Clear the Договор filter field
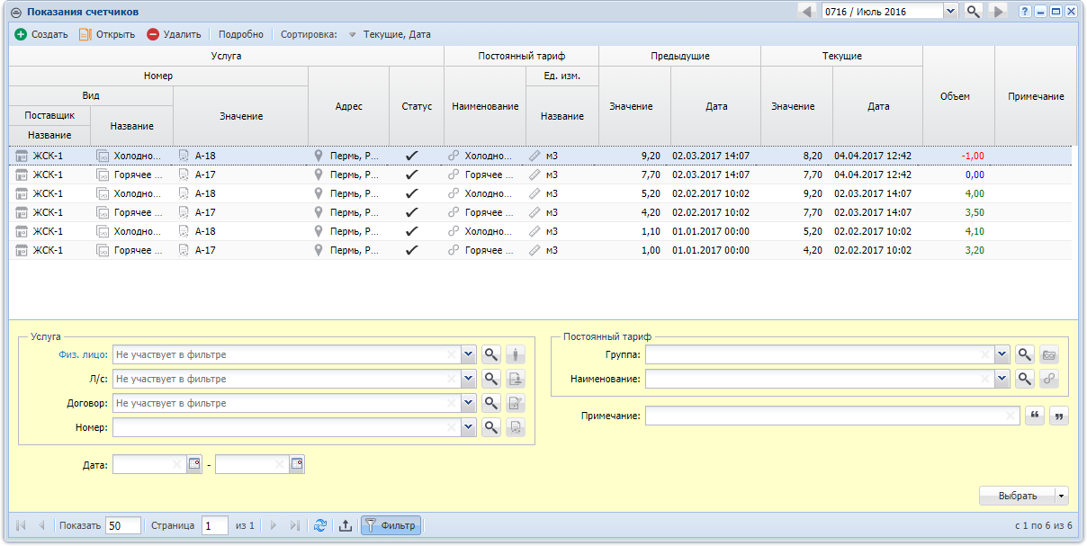Screen dimensions: 1087x546 tap(452, 403)
